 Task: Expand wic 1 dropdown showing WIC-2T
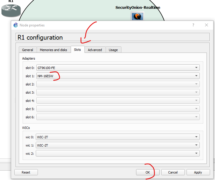pos(118,145)
